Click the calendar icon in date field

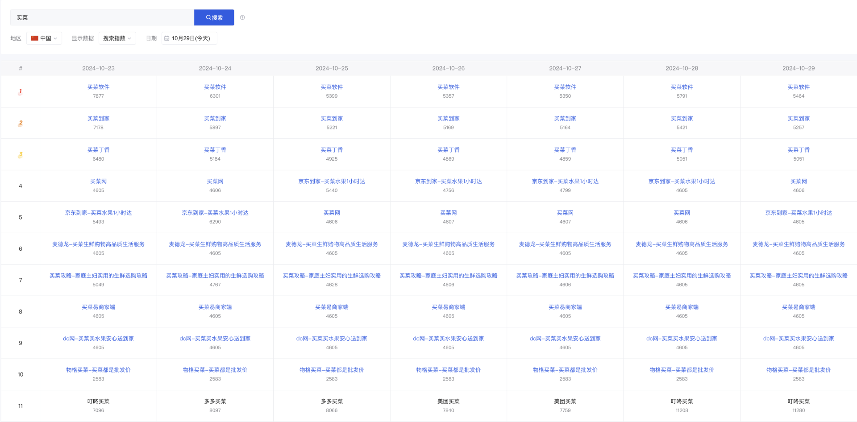click(x=167, y=38)
